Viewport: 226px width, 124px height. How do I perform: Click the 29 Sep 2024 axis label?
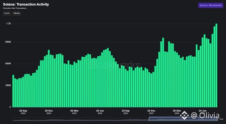[x=23, y=112]
